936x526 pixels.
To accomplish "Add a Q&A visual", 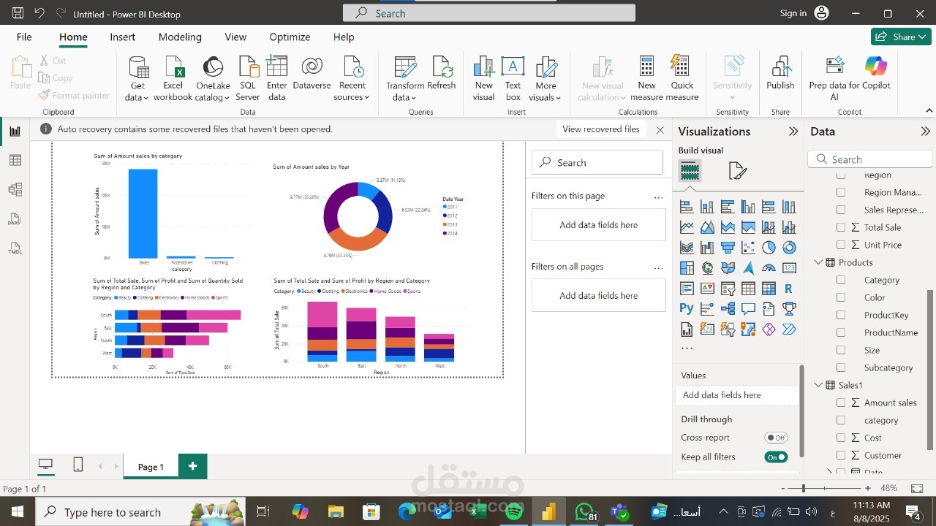I will coord(748,309).
